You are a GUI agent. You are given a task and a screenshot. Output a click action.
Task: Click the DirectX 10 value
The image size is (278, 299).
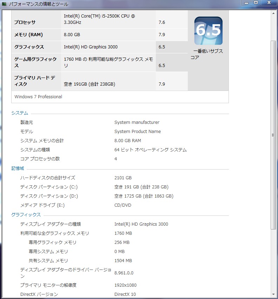pyautogui.click(x=125, y=294)
